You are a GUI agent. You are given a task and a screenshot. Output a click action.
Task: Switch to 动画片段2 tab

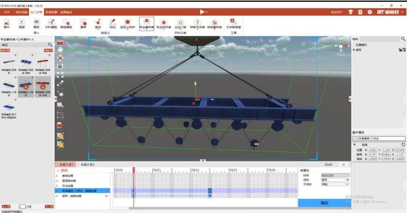coord(88,165)
